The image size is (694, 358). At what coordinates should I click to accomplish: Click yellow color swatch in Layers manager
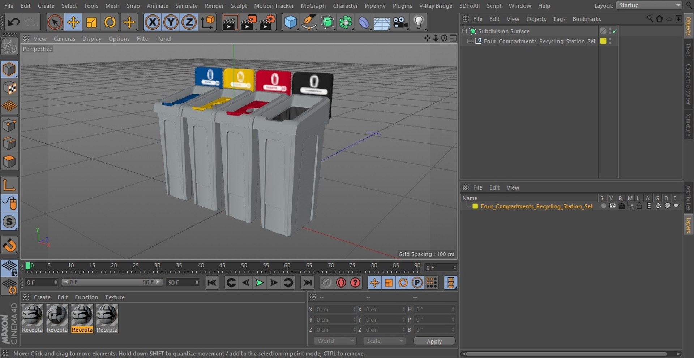click(x=475, y=206)
